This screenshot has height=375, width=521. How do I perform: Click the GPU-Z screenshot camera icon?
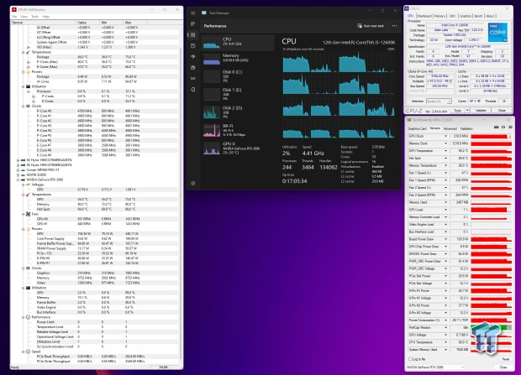[x=496, y=128]
